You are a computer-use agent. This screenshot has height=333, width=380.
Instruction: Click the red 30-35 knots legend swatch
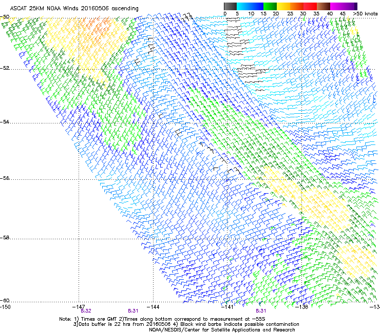[310, 6]
